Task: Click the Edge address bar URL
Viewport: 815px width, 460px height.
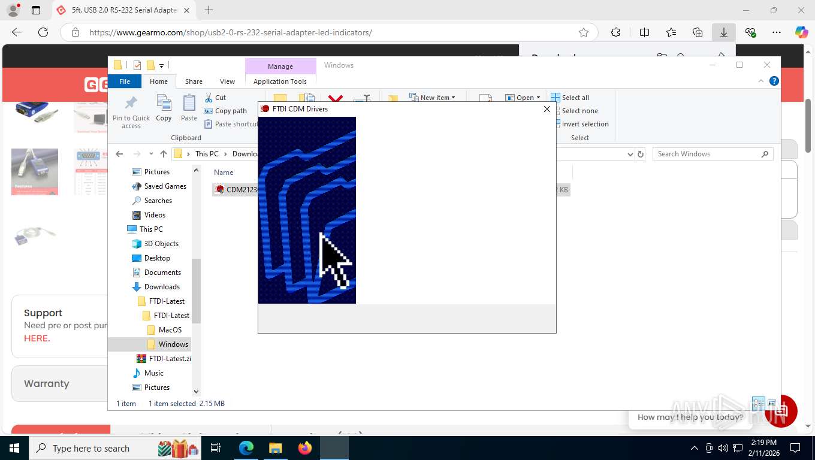Action: pyautogui.click(x=231, y=32)
